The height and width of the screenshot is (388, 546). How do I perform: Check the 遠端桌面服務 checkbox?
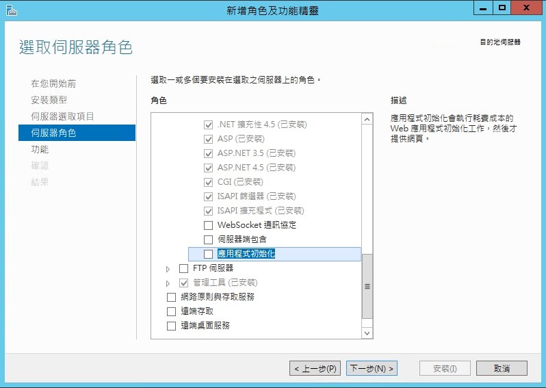[x=171, y=326]
